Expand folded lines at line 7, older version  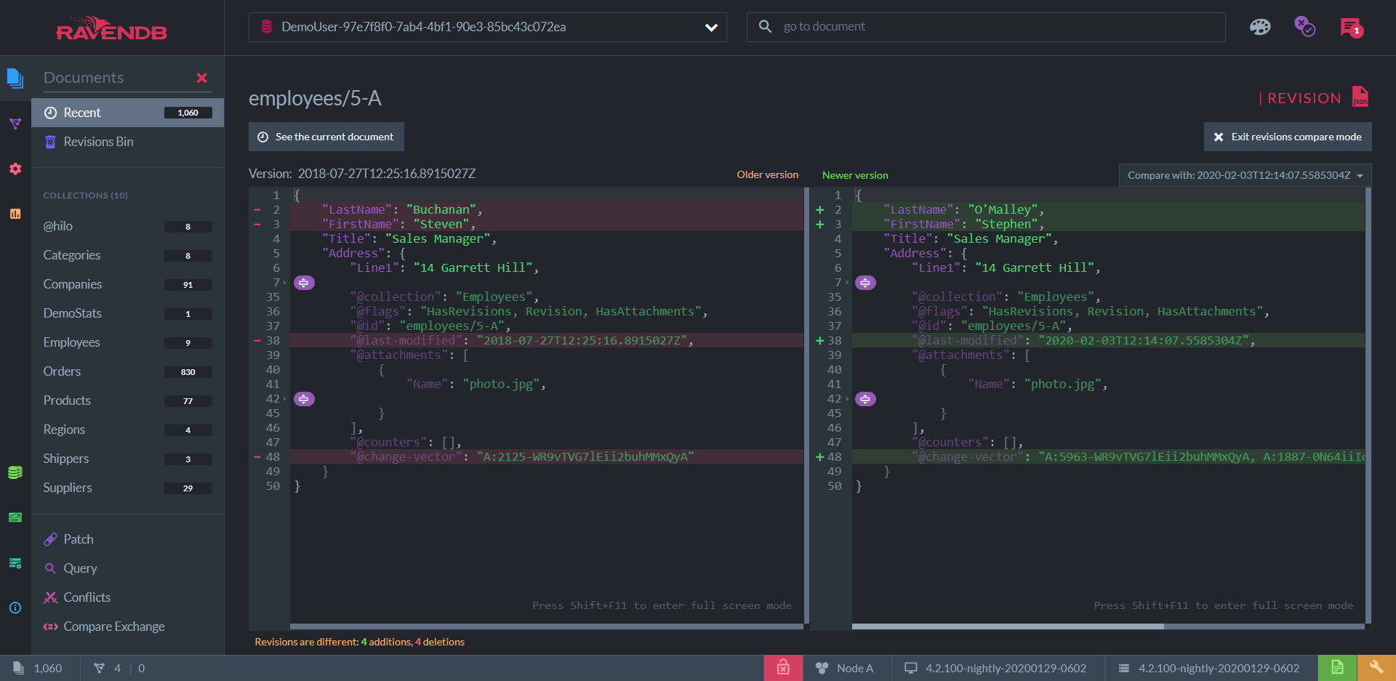pyautogui.click(x=304, y=283)
